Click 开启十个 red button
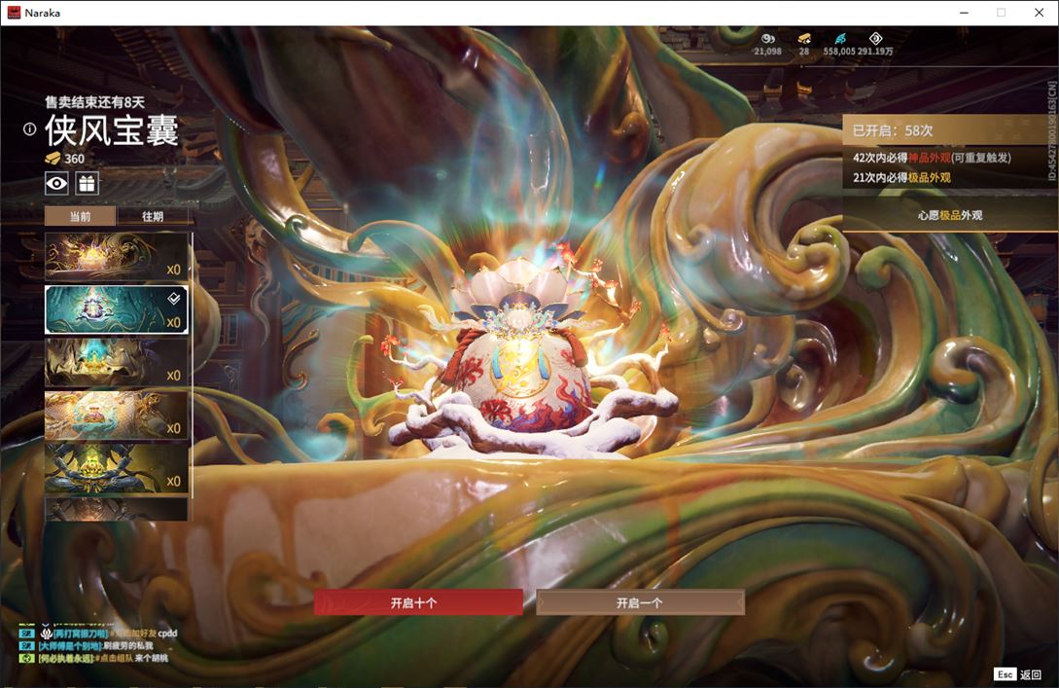 [418, 602]
